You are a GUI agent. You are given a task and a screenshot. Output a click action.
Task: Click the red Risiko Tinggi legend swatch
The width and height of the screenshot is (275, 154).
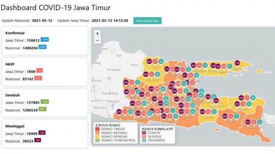(x=97, y=129)
